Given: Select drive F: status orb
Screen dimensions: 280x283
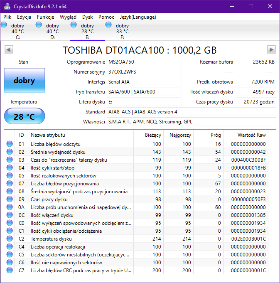Looking at the screenshot, I should coord(109,25).
